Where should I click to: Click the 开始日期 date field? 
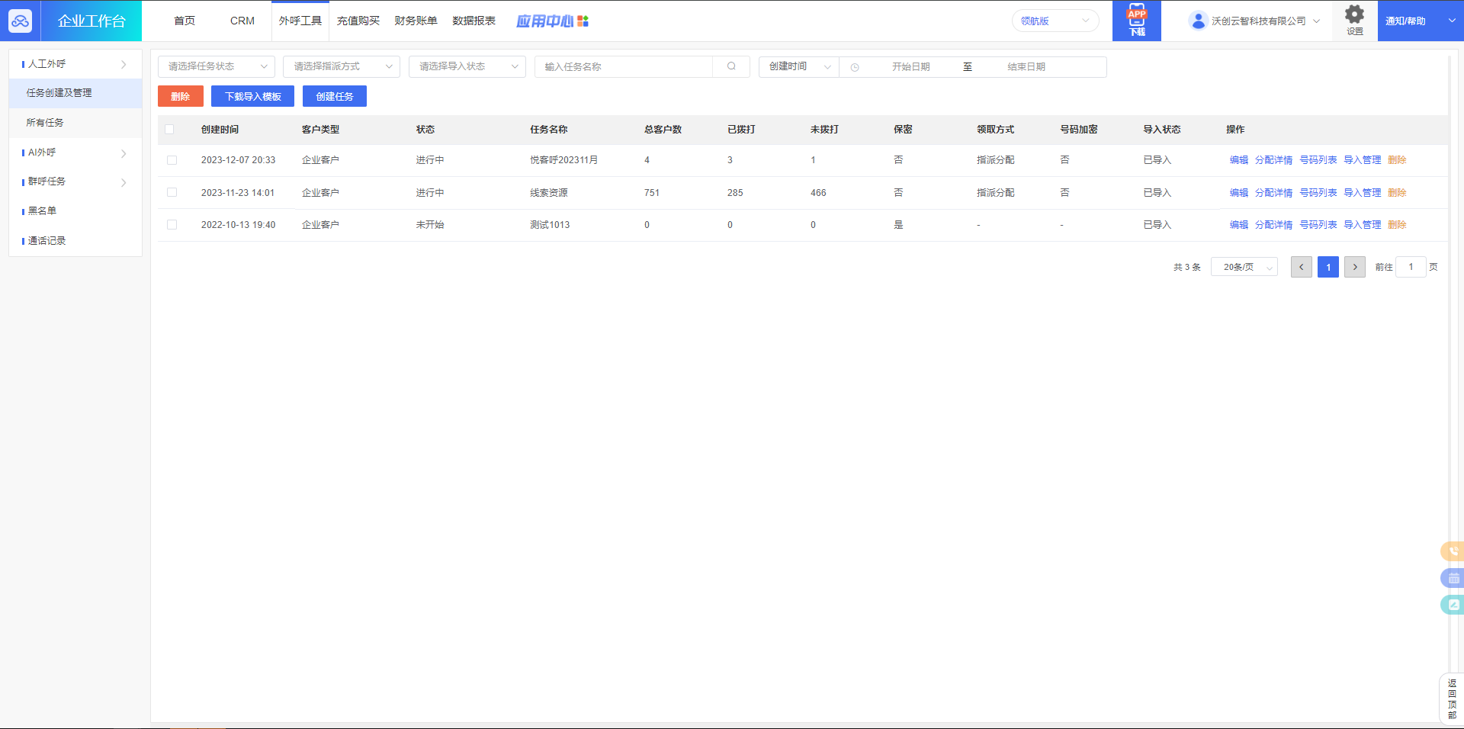tap(911, 67)
